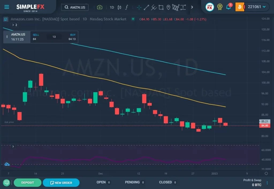Open notifications via the bell icon
Image resolution: width=274 pixels, height=189 pixels.
pos(229,7)
